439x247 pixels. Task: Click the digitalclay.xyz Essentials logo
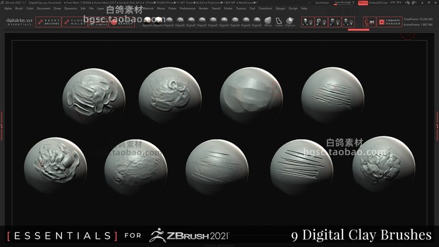(x=19, y=22)
